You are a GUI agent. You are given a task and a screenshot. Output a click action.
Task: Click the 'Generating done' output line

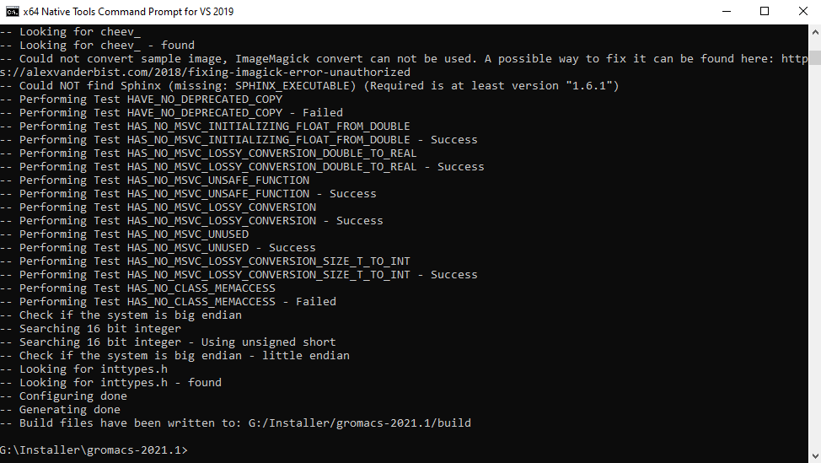coord(60,410)
